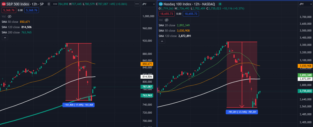Toggle Vol visibility on Nasdaq 100 chart
The width and height of the screenshot is (313, 127).
pyautogui.click(x=167, y=20)
